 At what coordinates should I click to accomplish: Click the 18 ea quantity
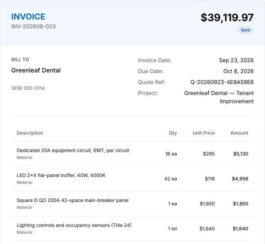click(x=171, y=154)
